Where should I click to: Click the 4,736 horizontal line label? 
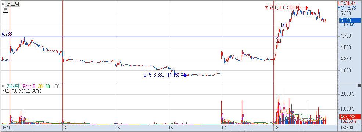7,34
